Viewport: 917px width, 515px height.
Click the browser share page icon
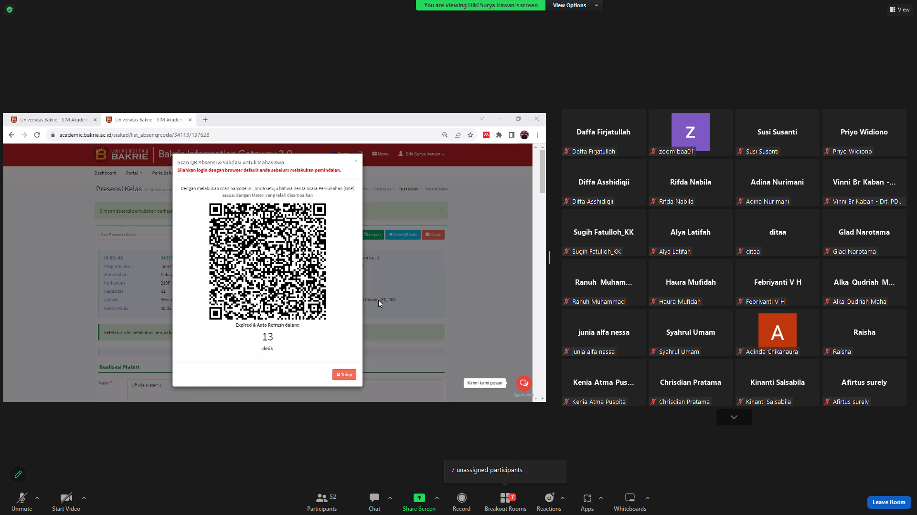[x=458, y=135]
